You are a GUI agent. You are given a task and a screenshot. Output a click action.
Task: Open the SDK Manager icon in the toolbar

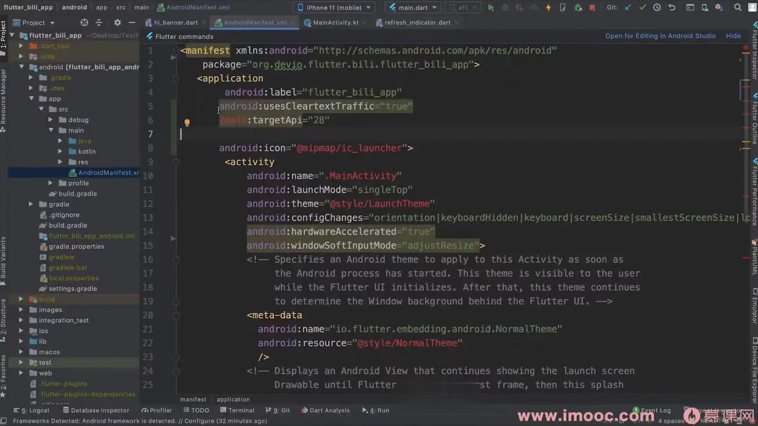(719, 8)
